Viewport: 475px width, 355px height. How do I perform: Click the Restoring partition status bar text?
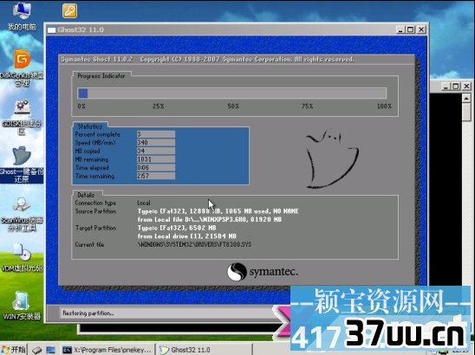click(x=88, y=313)
